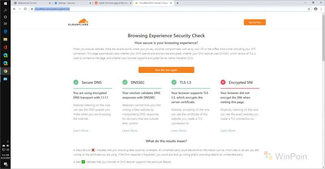
Task: Launch Office from the taskbar
Action: [x=5, y=47]
